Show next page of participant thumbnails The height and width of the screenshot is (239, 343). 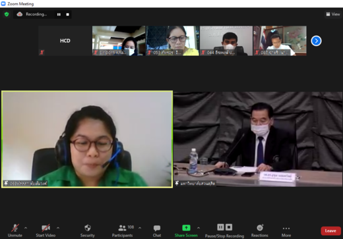316,41
